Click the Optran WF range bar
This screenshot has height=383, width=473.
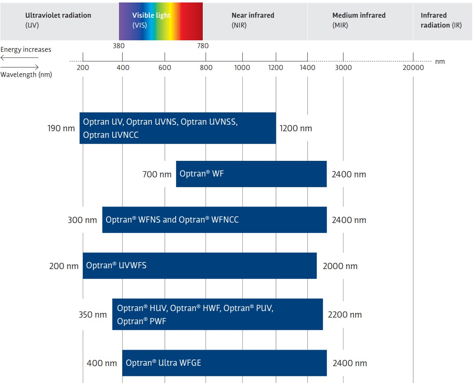pyautogui.click(x=251, y=174)
